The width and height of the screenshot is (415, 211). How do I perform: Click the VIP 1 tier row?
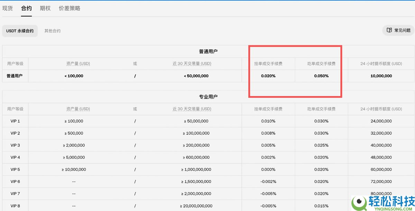[15, 121]
